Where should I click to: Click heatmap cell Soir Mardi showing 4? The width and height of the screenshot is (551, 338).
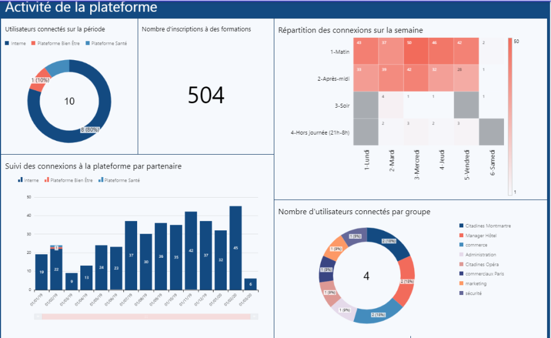391,105
